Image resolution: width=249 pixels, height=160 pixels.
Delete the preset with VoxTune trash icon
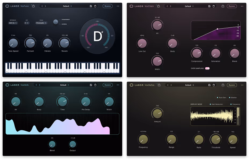pyautogui.click(x=95, y=6)
